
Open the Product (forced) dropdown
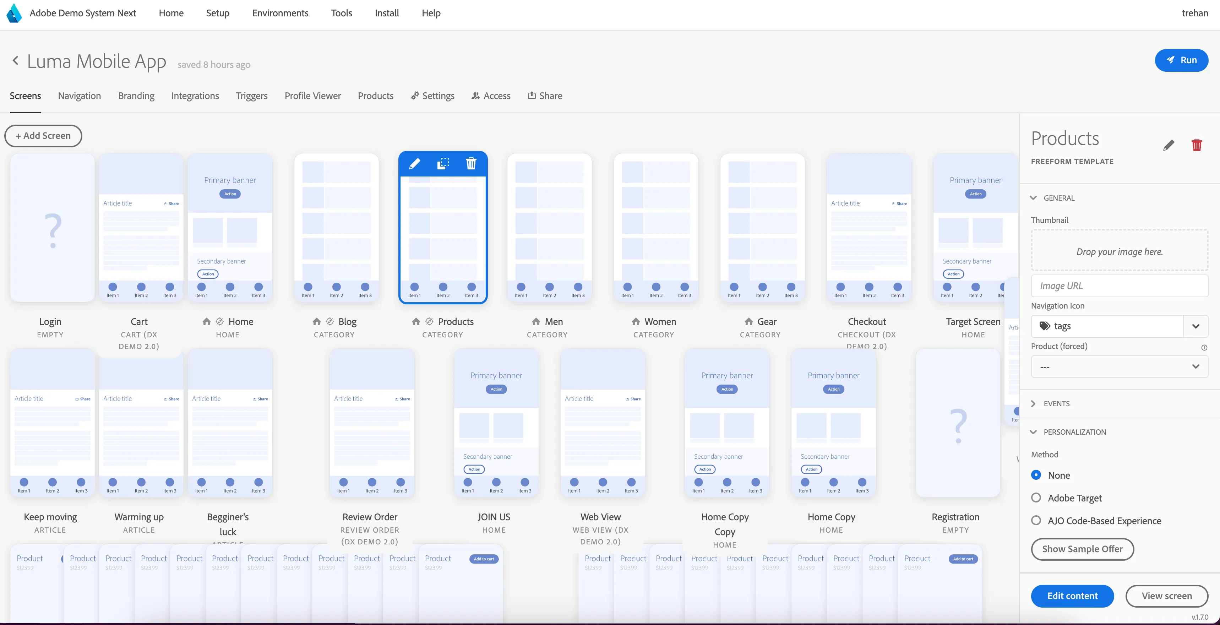click(1119, 366)
